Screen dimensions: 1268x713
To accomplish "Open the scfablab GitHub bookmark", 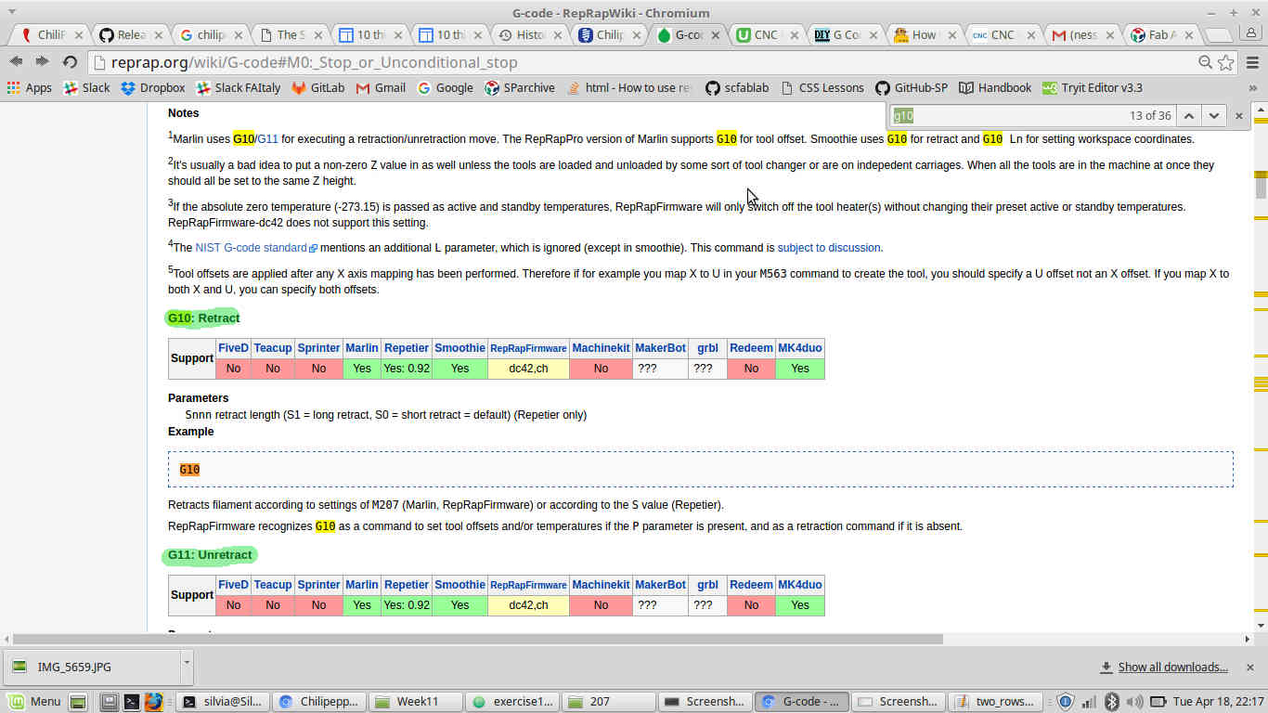I will click(737, 88).
